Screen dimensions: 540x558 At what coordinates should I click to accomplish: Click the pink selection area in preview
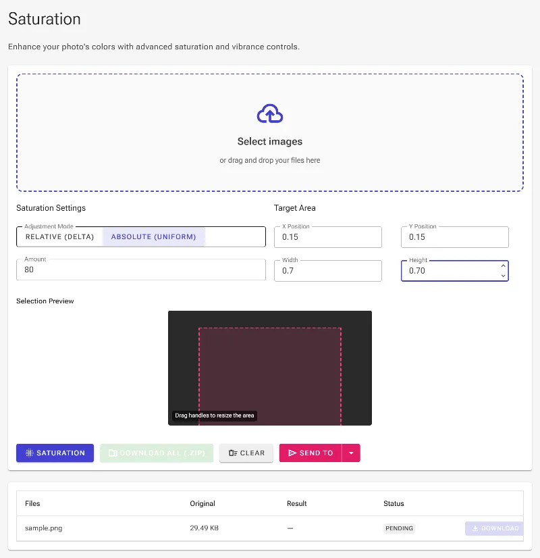(270, 376)
